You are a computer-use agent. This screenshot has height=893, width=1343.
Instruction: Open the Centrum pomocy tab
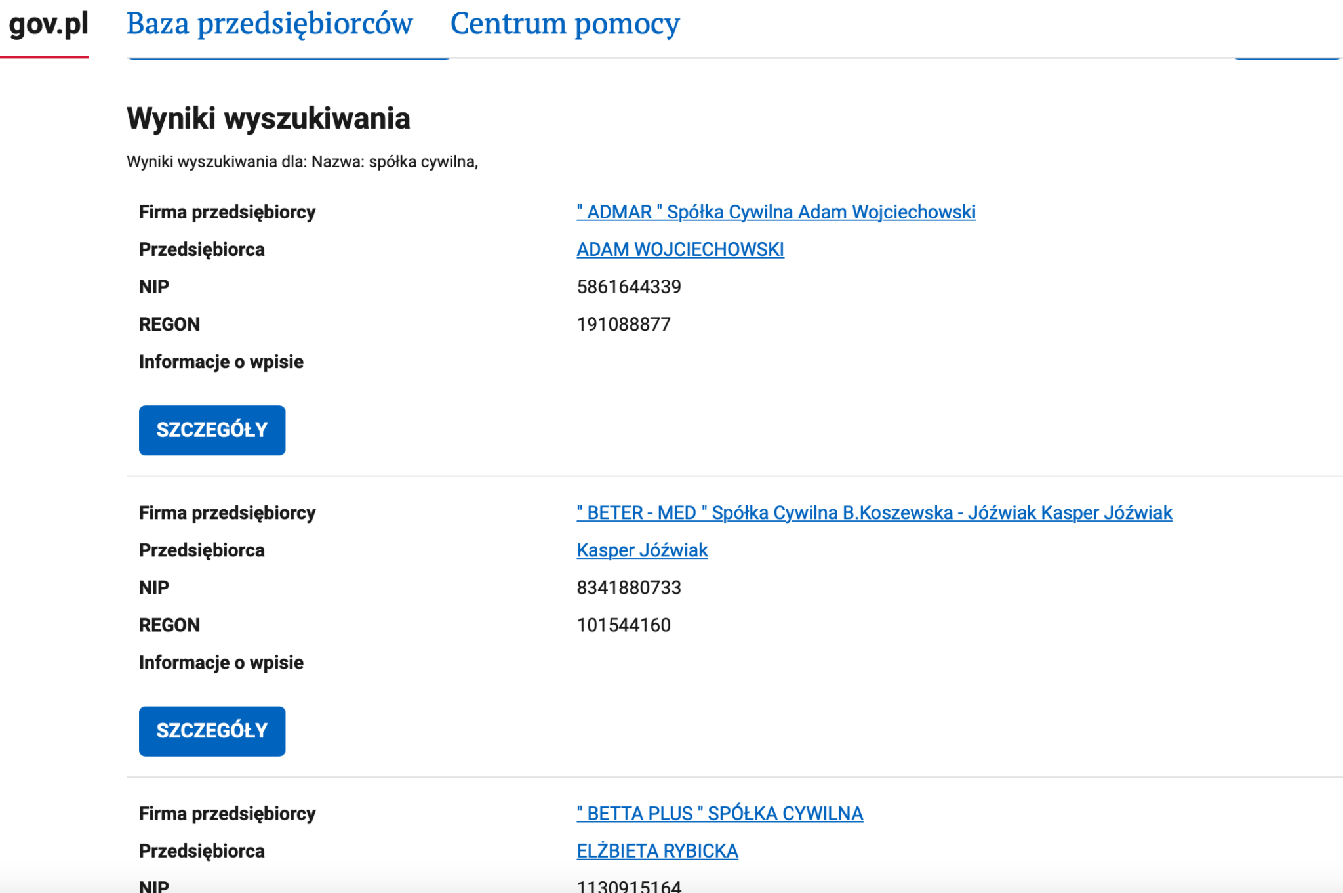click(x=564, y=24)
